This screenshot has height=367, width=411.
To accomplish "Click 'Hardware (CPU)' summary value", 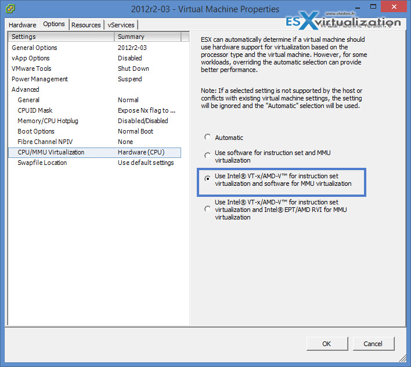I will click(141, 152).
